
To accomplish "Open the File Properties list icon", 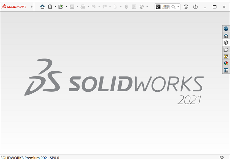I will 134,7.
